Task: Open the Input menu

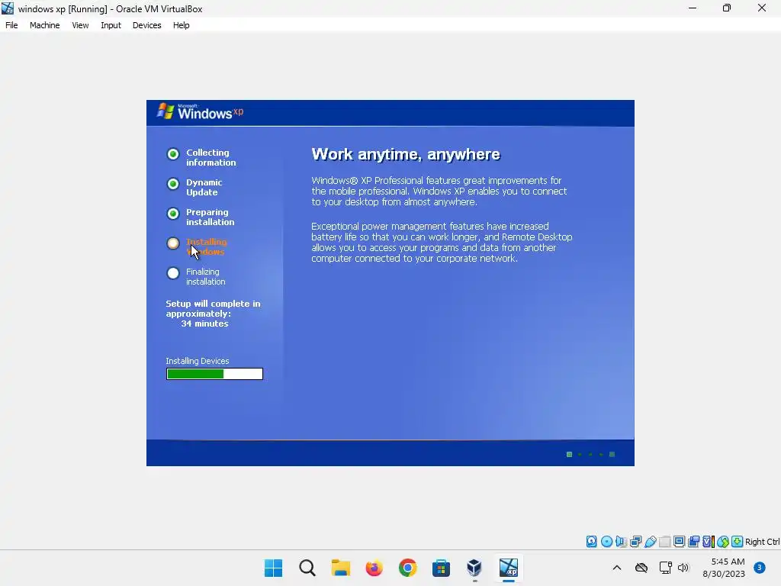Action: [111, 25]
